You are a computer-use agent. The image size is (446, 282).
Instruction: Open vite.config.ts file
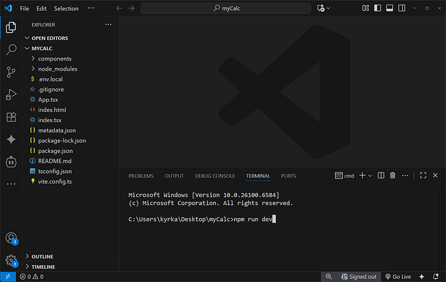(x=71, y=181)
